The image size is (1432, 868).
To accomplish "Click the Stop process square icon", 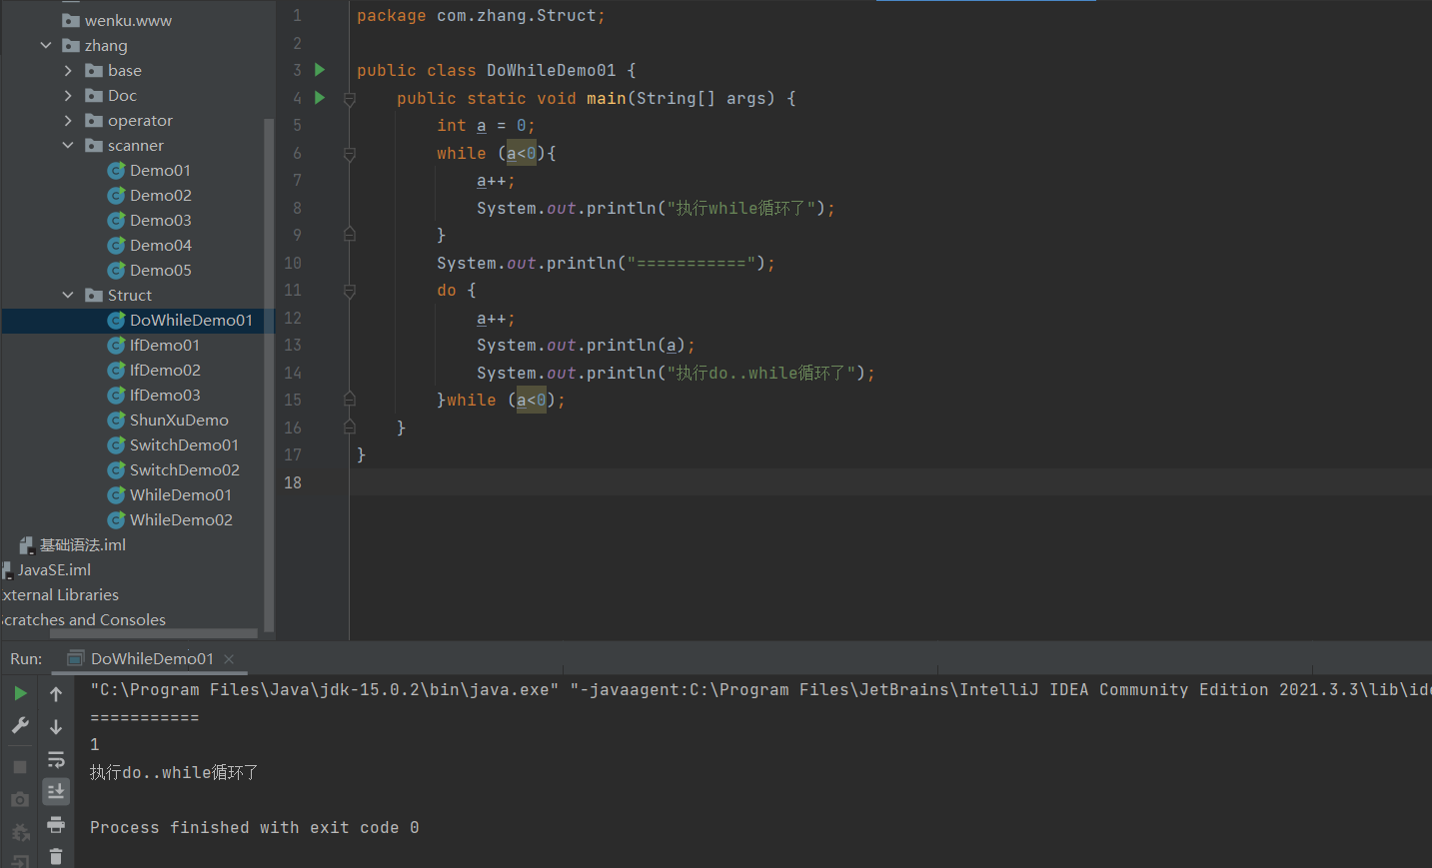I will tap(20, 767).
